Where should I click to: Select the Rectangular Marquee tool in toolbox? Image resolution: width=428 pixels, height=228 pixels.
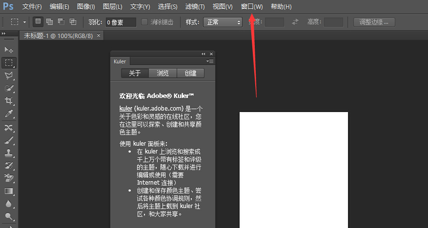point(9,63)
